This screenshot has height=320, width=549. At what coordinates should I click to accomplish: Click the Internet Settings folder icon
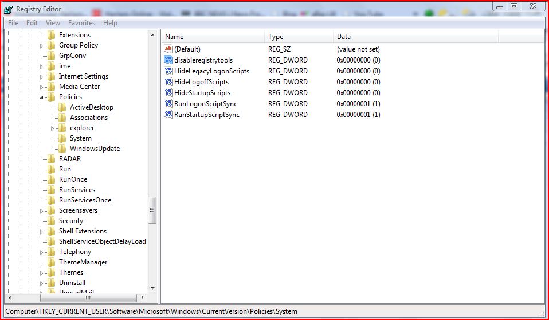52,76
